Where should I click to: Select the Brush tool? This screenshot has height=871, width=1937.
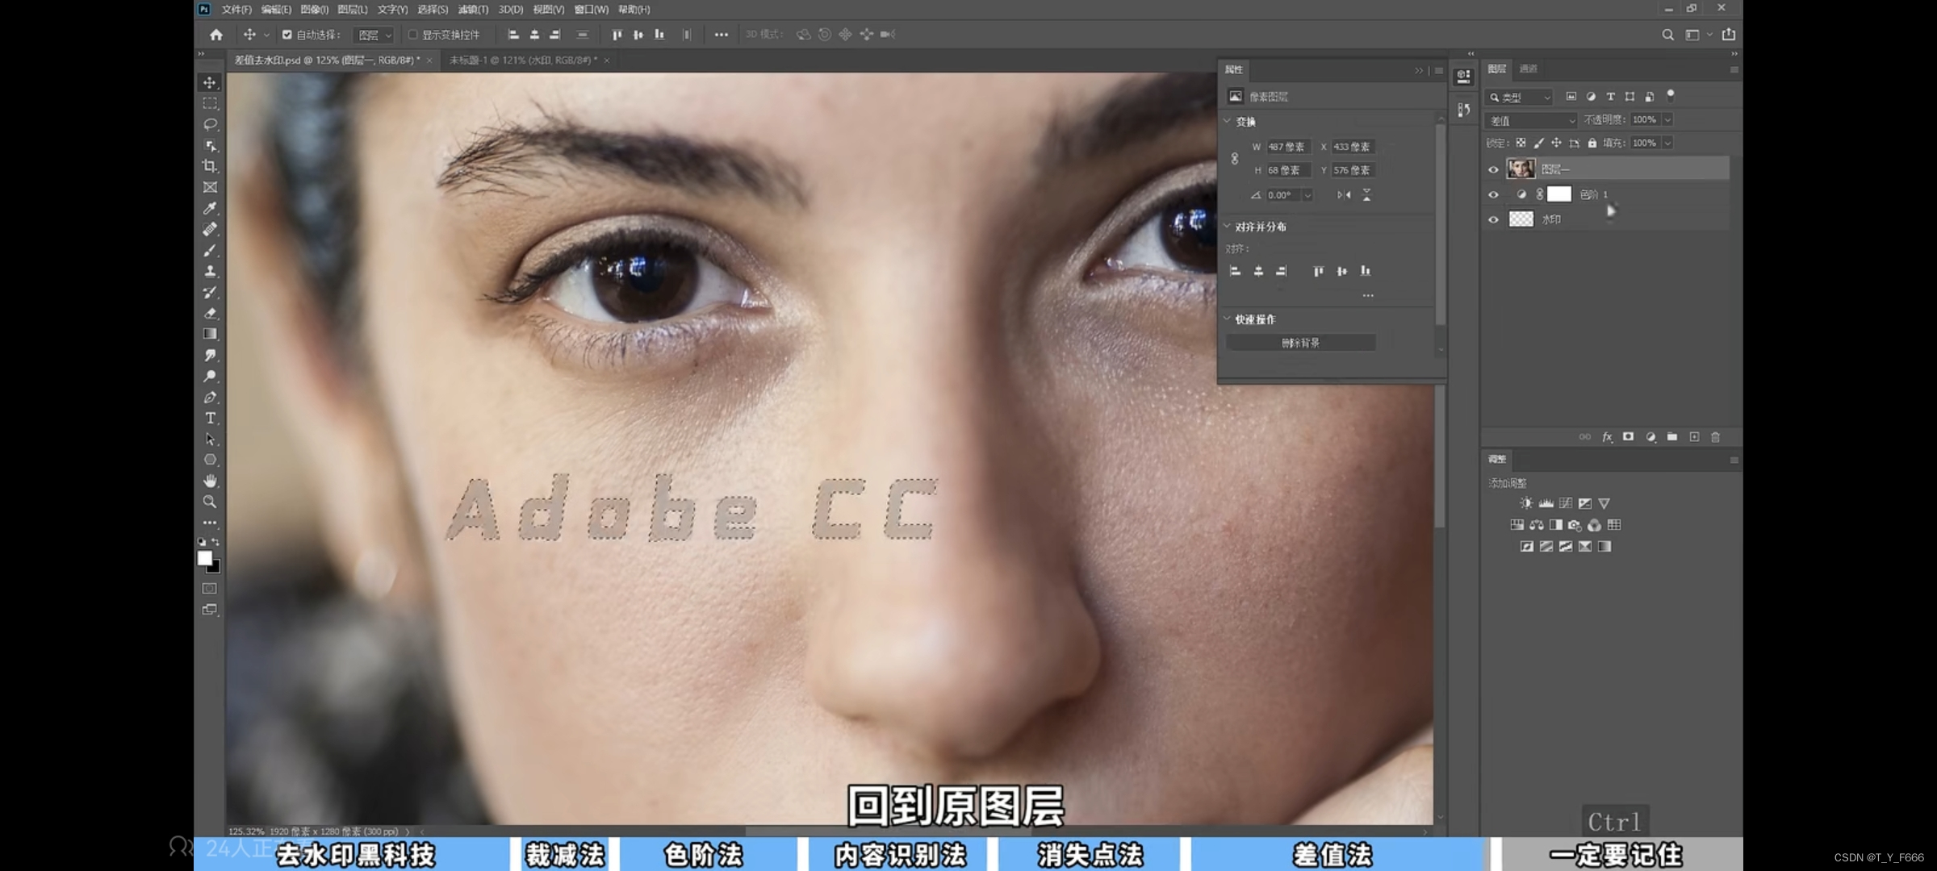tap(210, 250)
